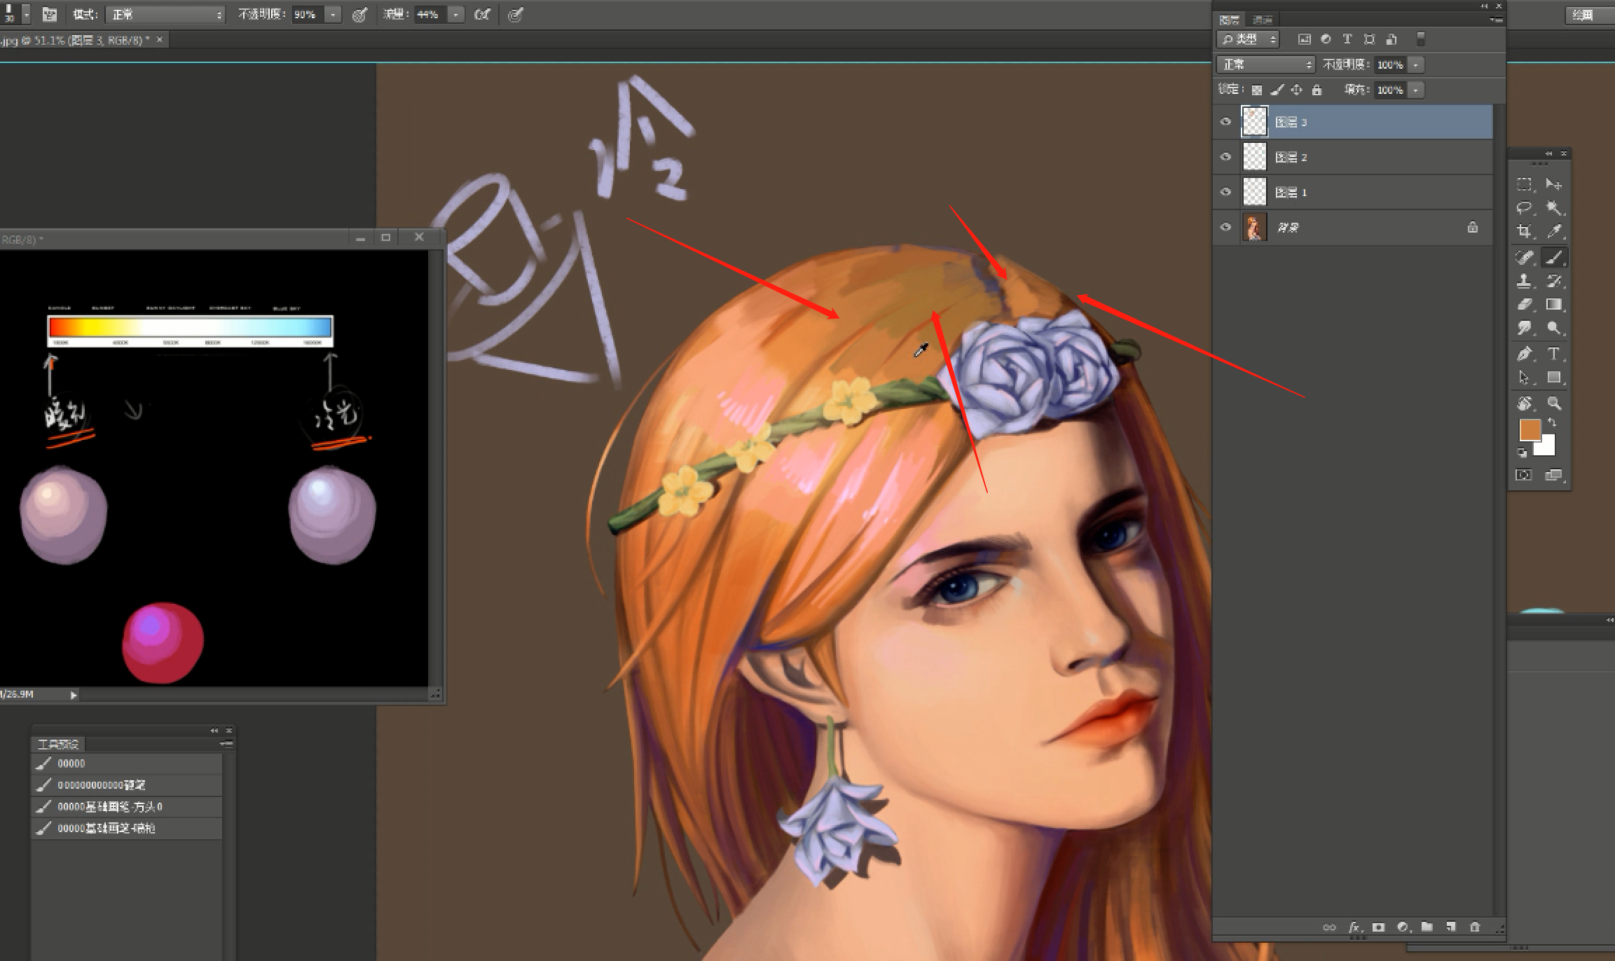This screenshot has width=1615, height=961.
Task: Hide 图层 3 with eye icon
Action: click(x=1225, y=122)
